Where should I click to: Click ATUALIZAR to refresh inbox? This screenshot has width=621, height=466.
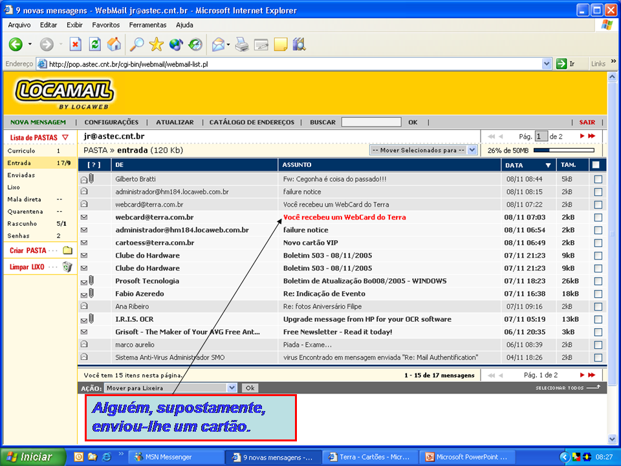point(175,122)
